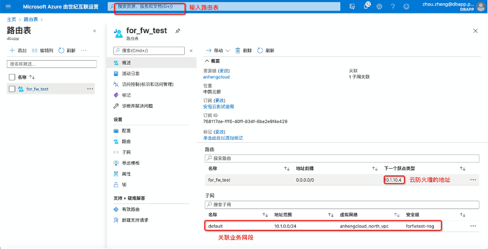Click the feedback smiley icon

(406, 6)
